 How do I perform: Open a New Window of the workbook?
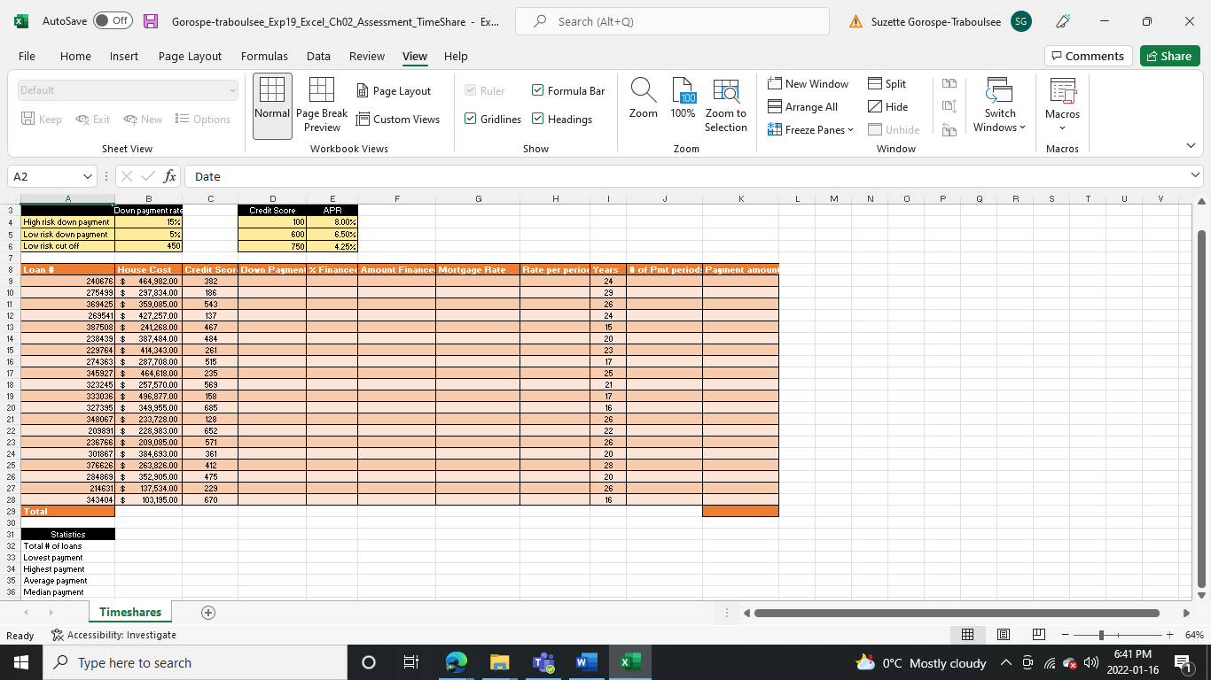coord(808,84)
